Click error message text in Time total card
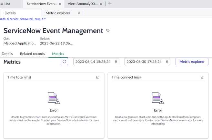212x140 pixels. click(x=54, y=120)
